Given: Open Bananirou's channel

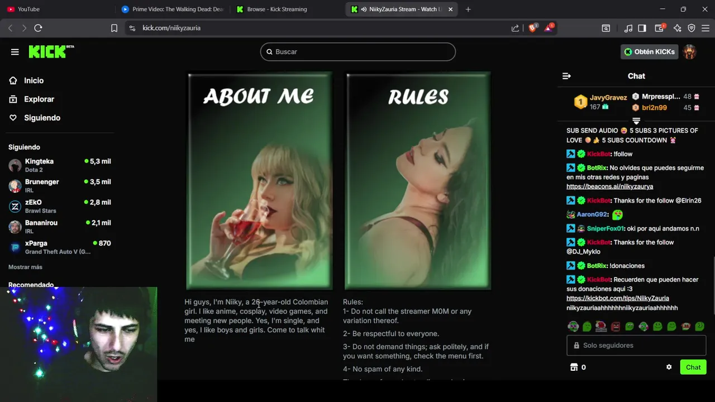Looking at the screenshot, I should coord(60,227).
